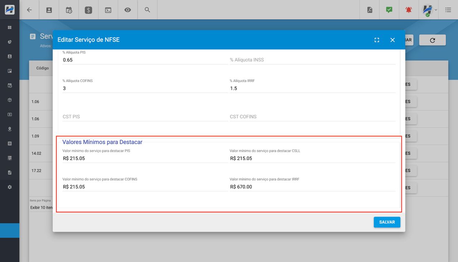
Task: Open search with the magnifier icon
Action: pos(147,10)
